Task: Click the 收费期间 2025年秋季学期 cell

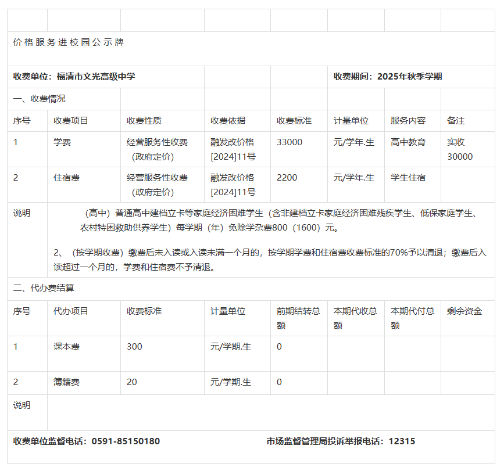Action: coord(388,77)
